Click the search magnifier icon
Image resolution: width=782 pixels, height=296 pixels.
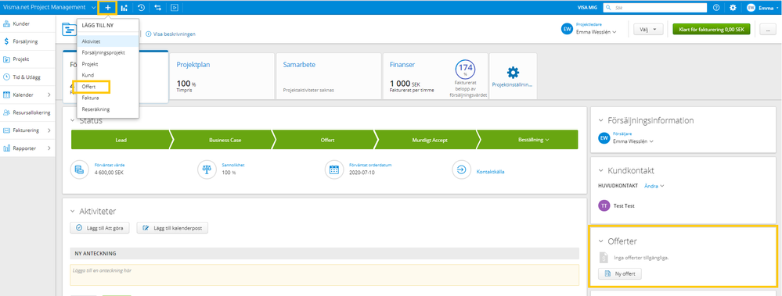[609, 8]
